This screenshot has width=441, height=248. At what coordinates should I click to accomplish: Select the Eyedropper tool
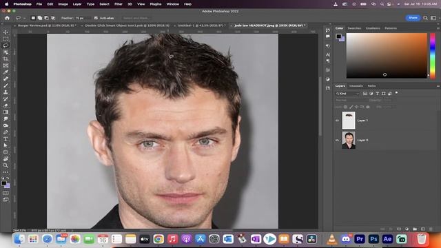pyautogui.click(x=6, y=72)
